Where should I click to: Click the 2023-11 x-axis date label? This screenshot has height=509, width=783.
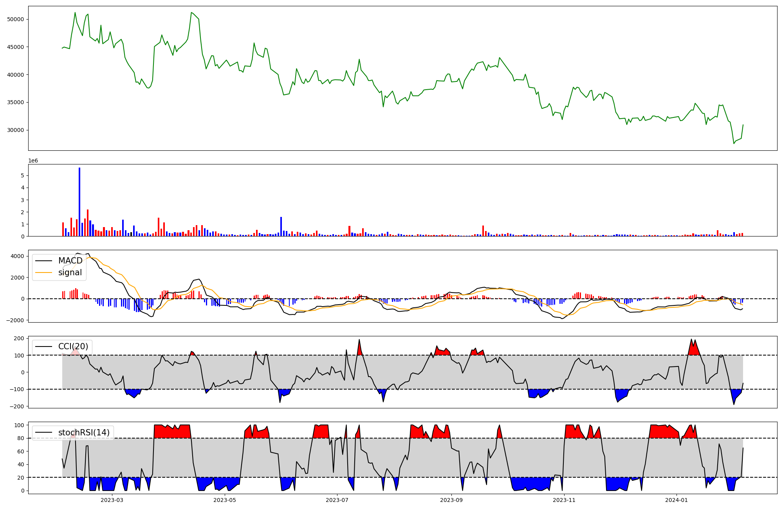564,500
